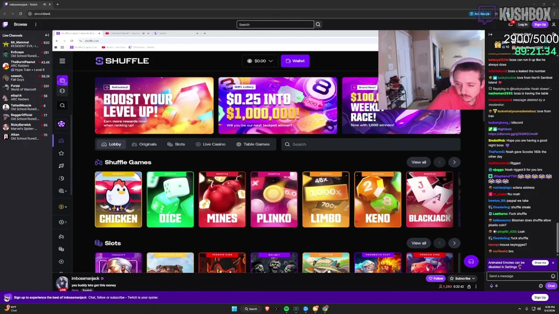This screenshot has height=314, width=559.
Task: Click the Shuffle sidebar recent clock icon
Action: tap(61, 178)
